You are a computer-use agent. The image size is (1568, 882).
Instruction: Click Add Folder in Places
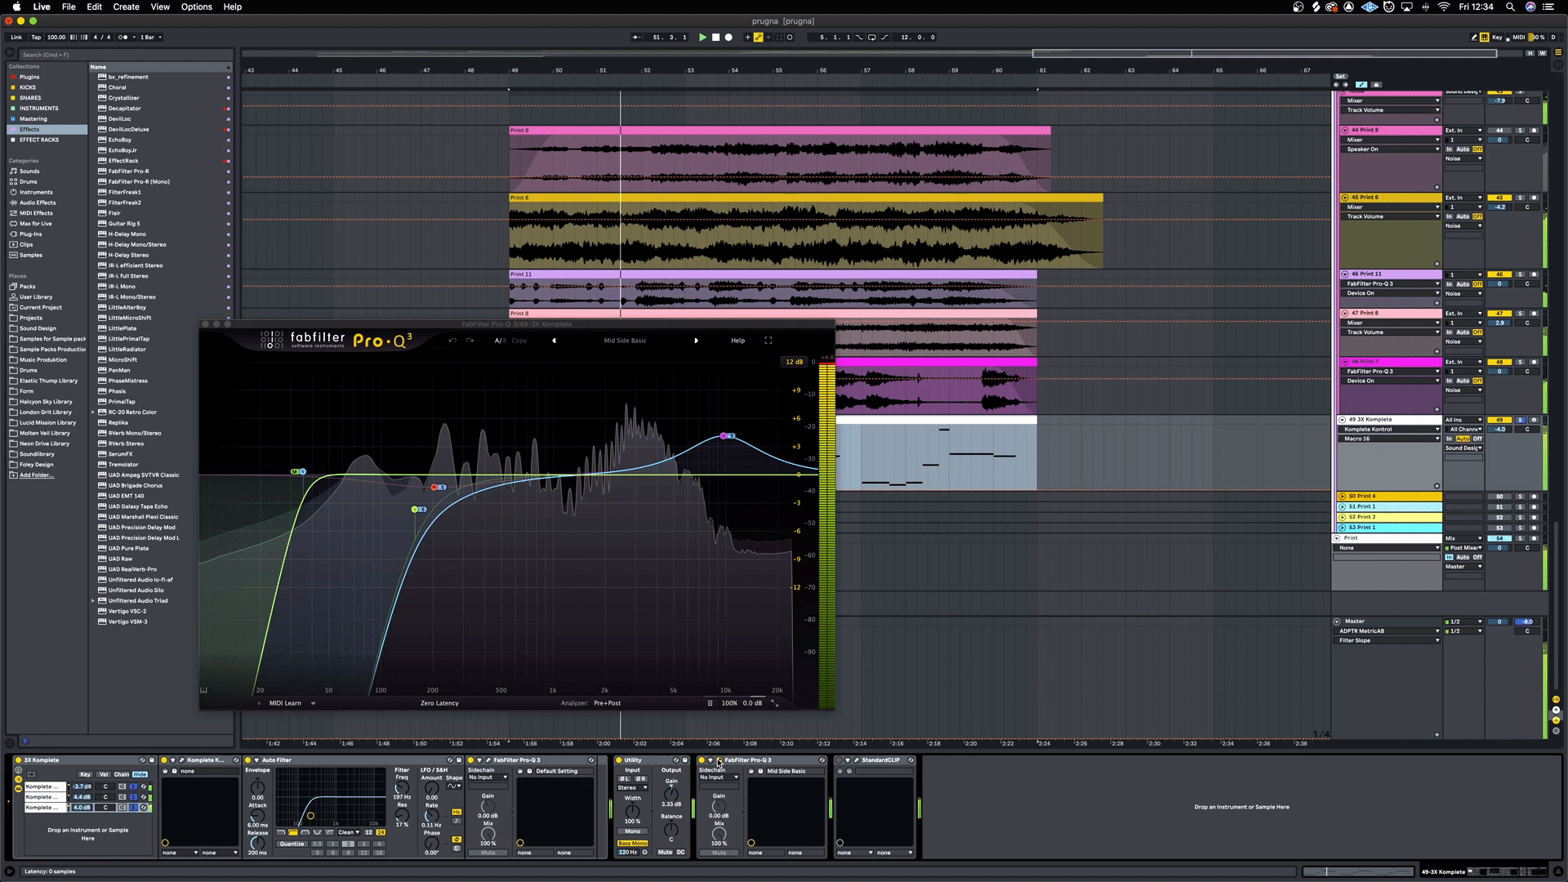pyautogui.click(x=36, y=475)
